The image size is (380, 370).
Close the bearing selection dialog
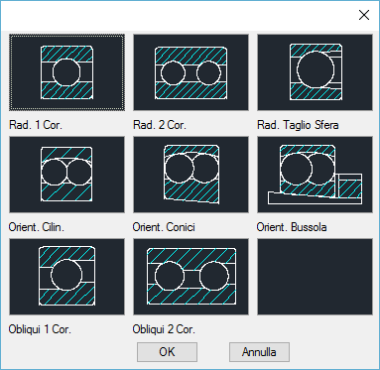364,15
